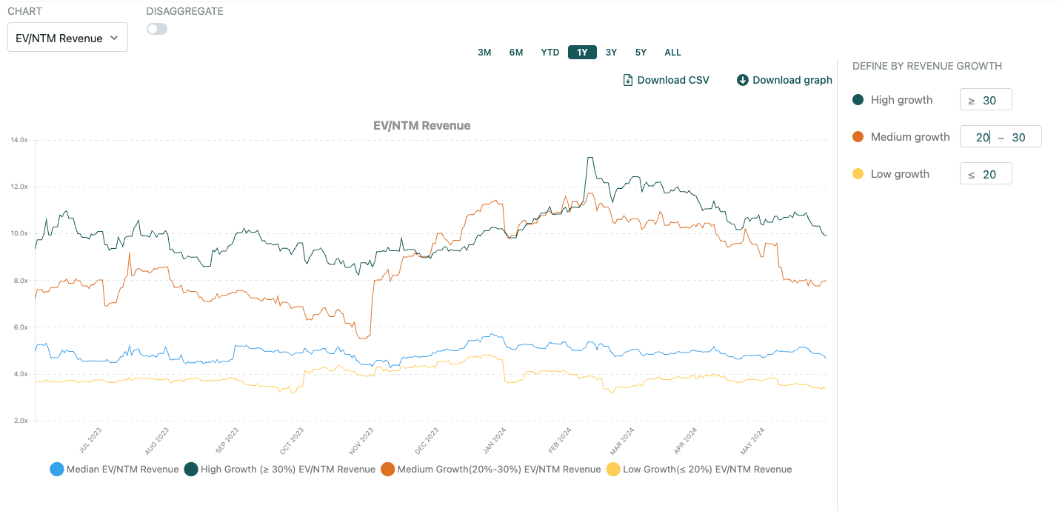Enable the Disaggregate toggle switch
1062x514 pixels.
click(157, 29)
